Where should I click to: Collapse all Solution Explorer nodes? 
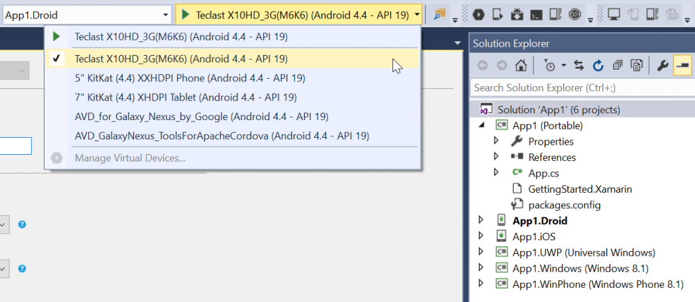(618, 66)
